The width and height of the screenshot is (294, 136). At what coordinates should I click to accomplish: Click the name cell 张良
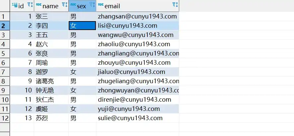[51, 53]
